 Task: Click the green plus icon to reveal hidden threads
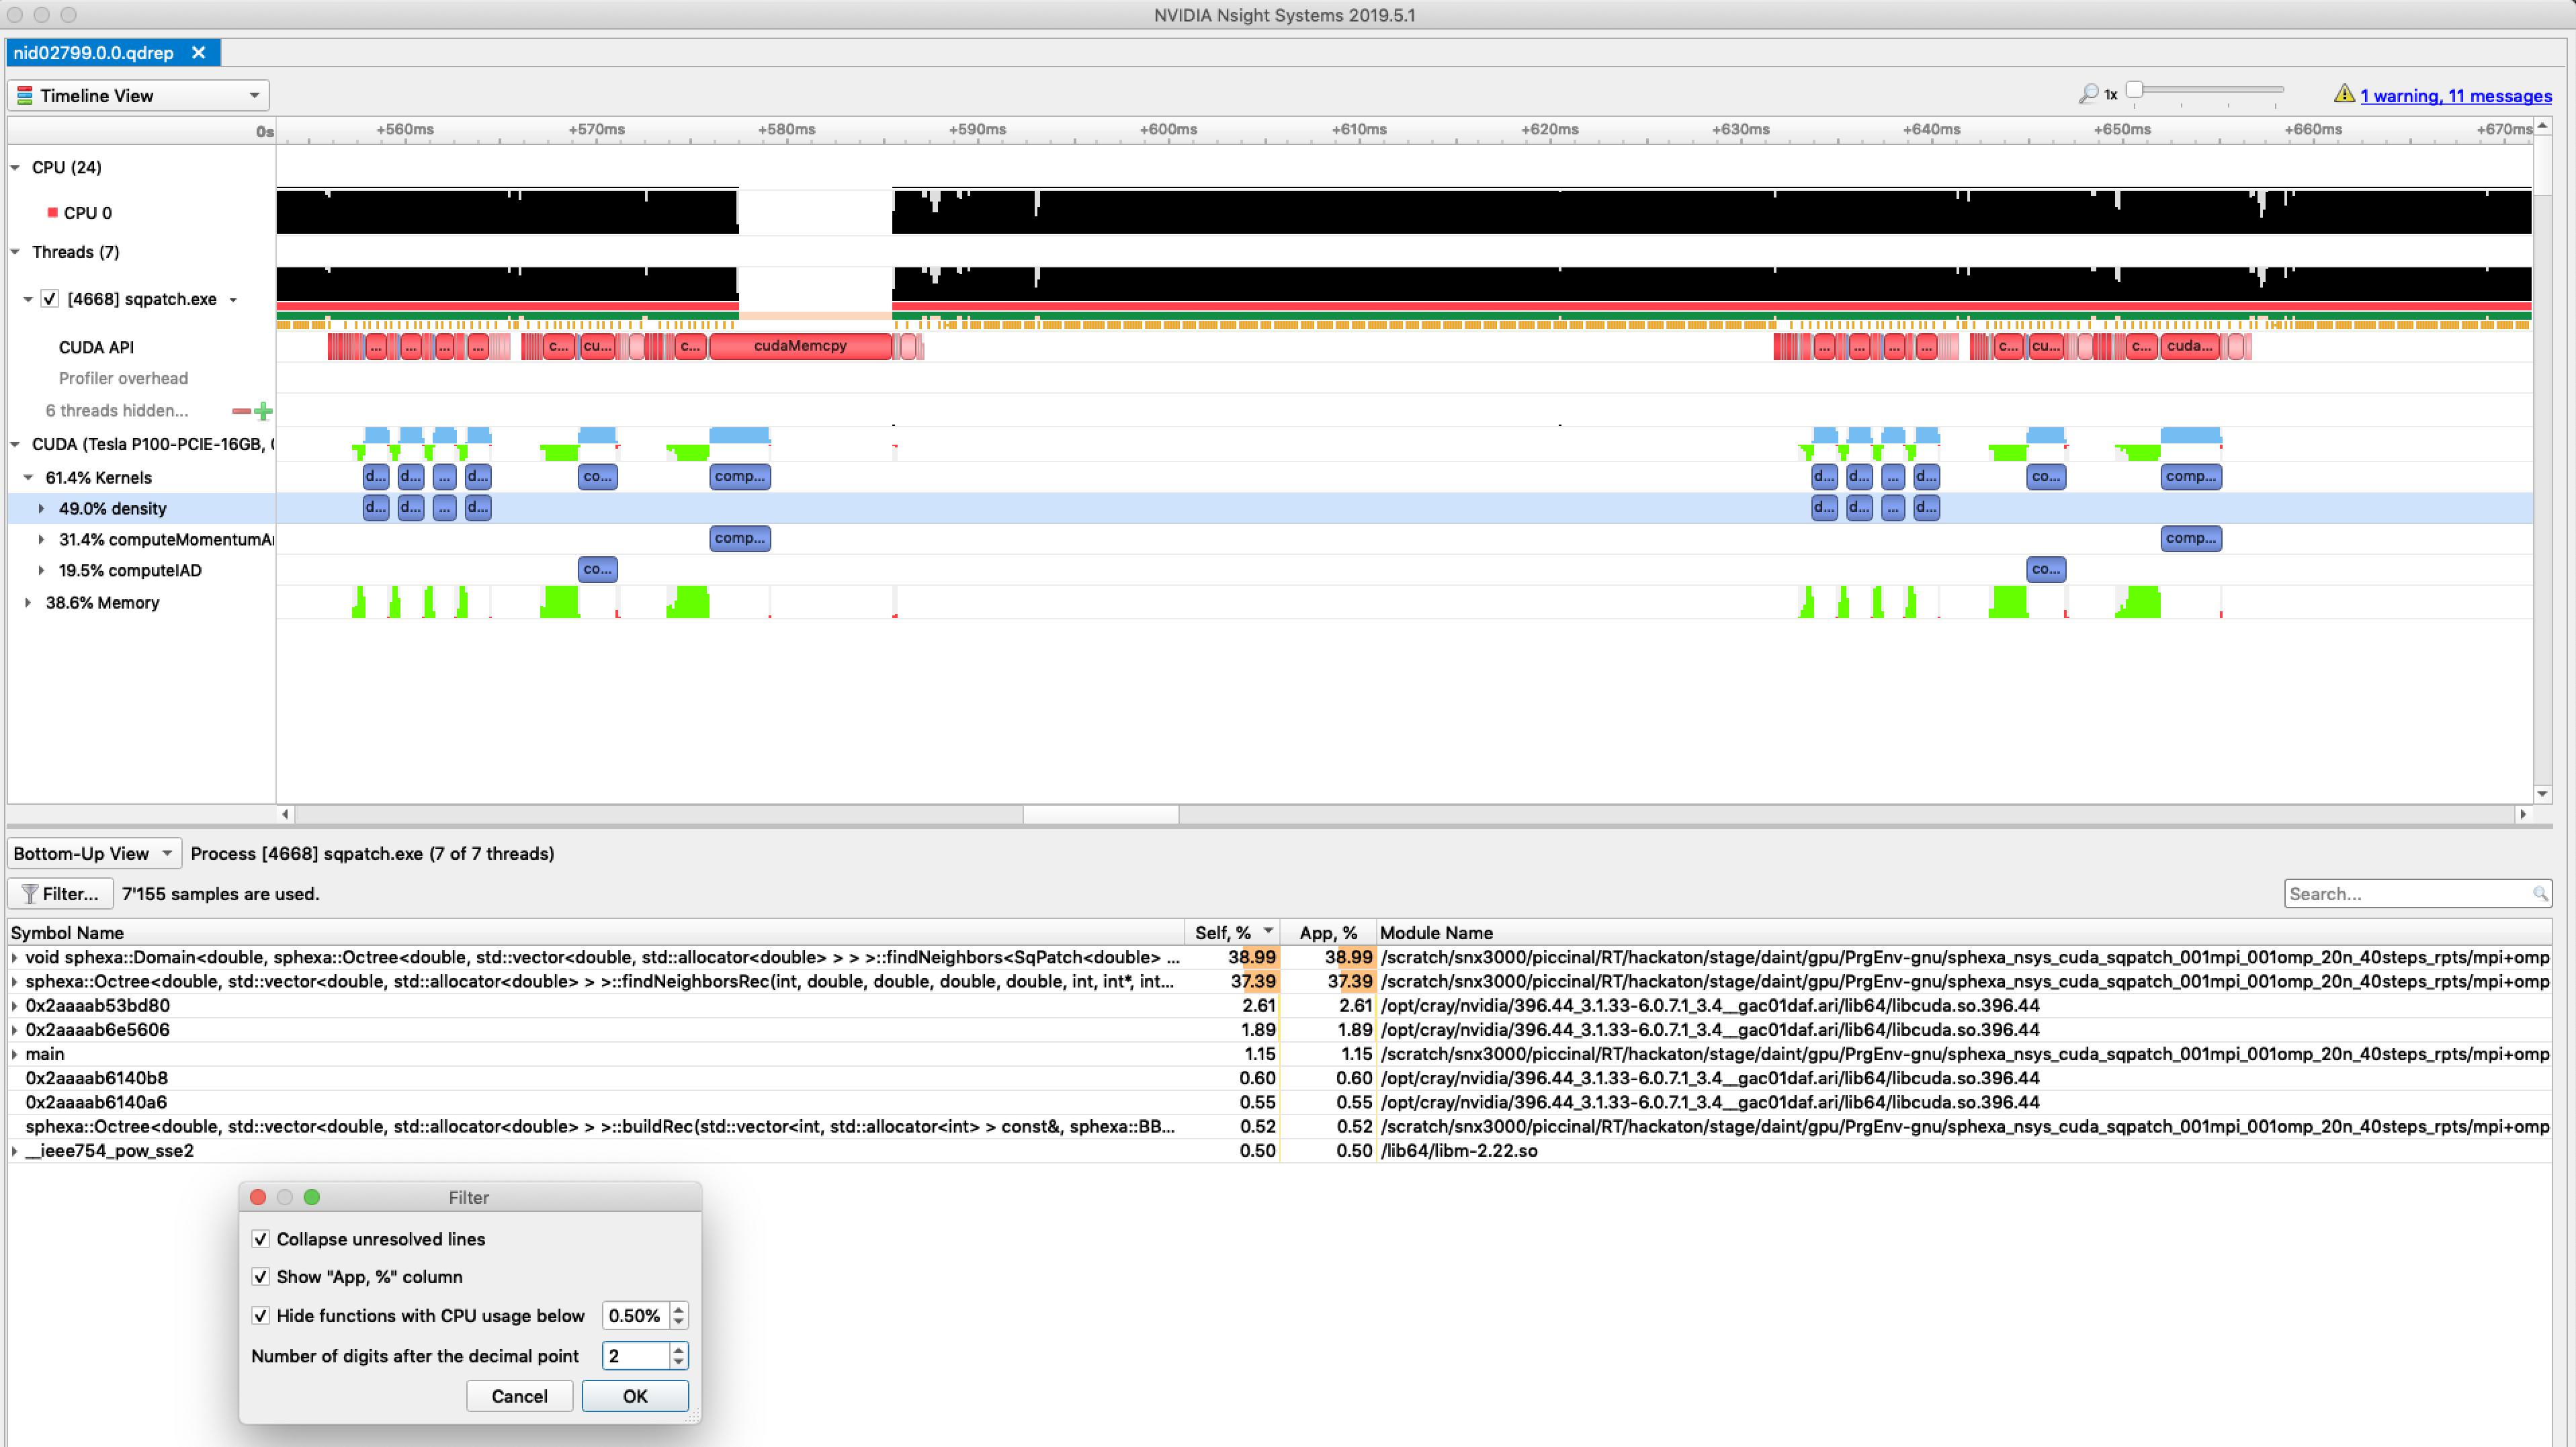pos(263,411)
